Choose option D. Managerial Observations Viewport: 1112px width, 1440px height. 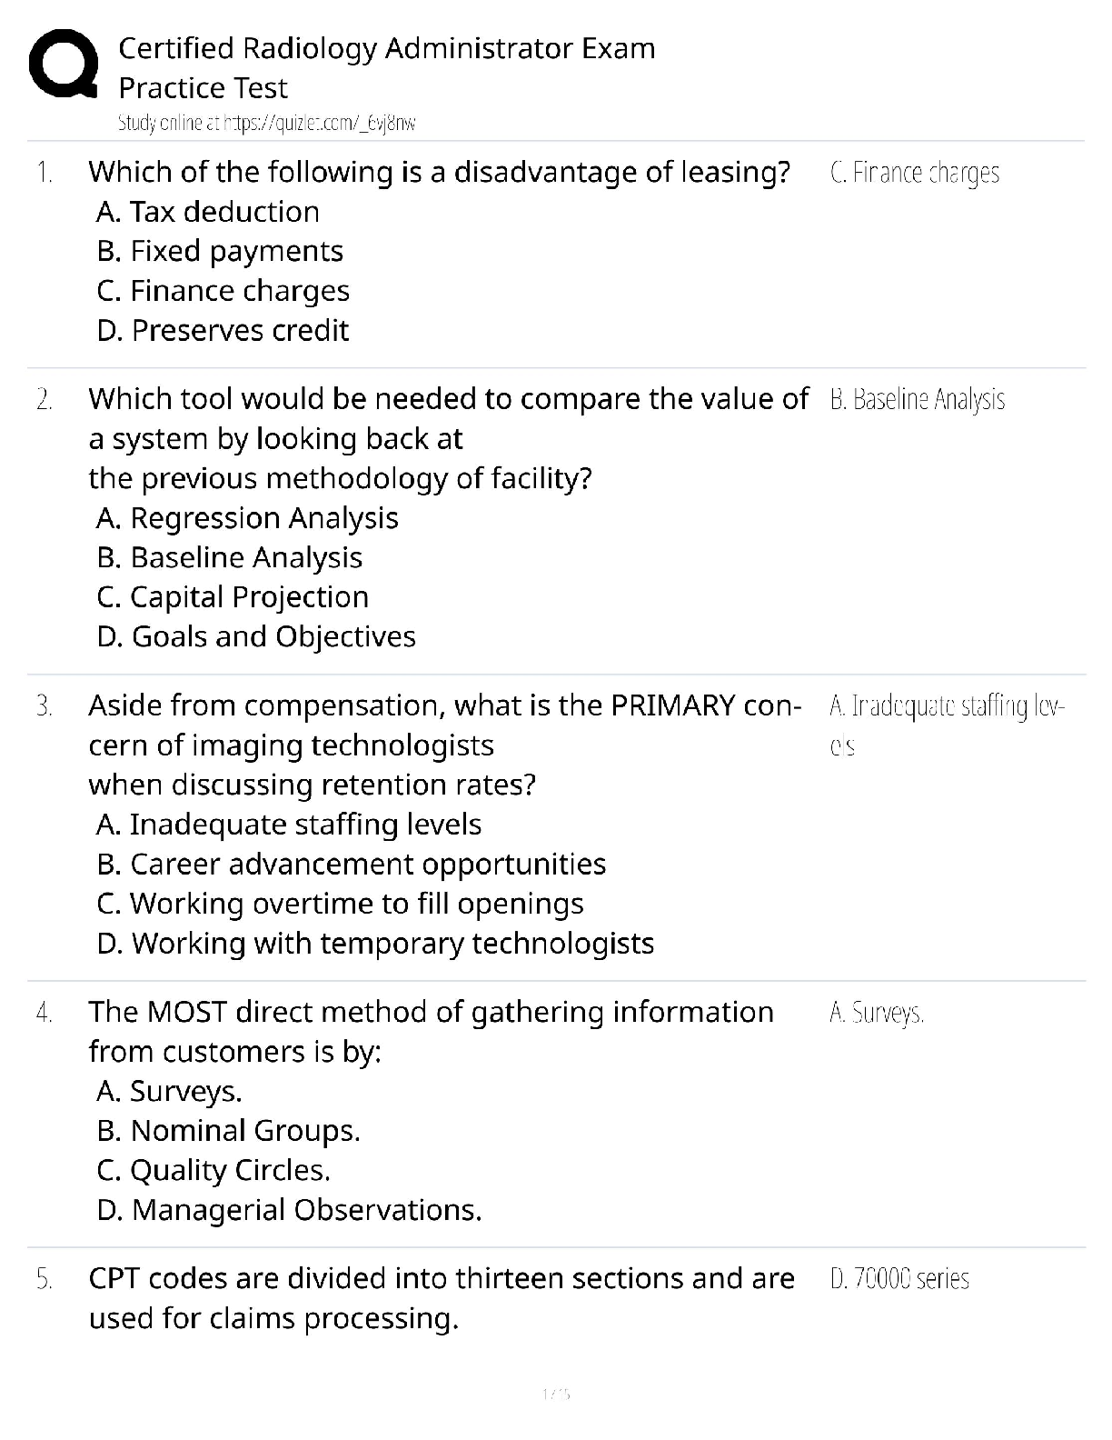point(289,1210)
